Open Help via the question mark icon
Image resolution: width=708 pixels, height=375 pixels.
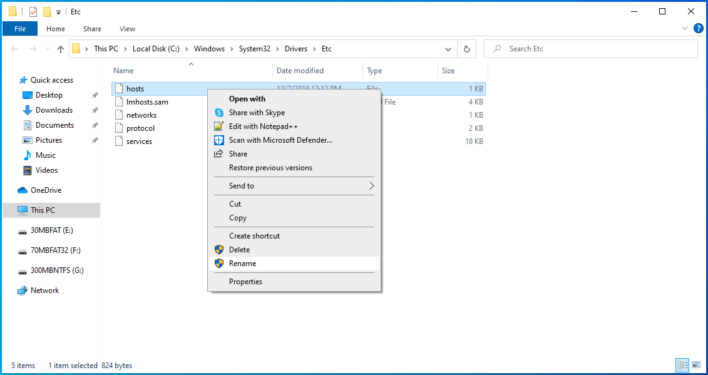point(698,28)
